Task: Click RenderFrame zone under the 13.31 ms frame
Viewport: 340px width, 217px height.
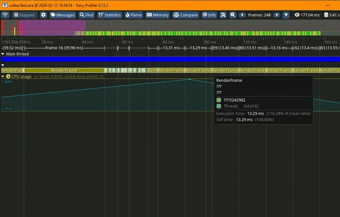Action: (171, 70)
